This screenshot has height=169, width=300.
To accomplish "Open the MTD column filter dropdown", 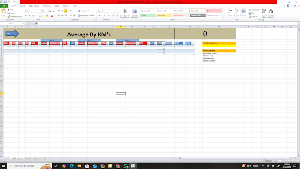I will pos(184,43).
